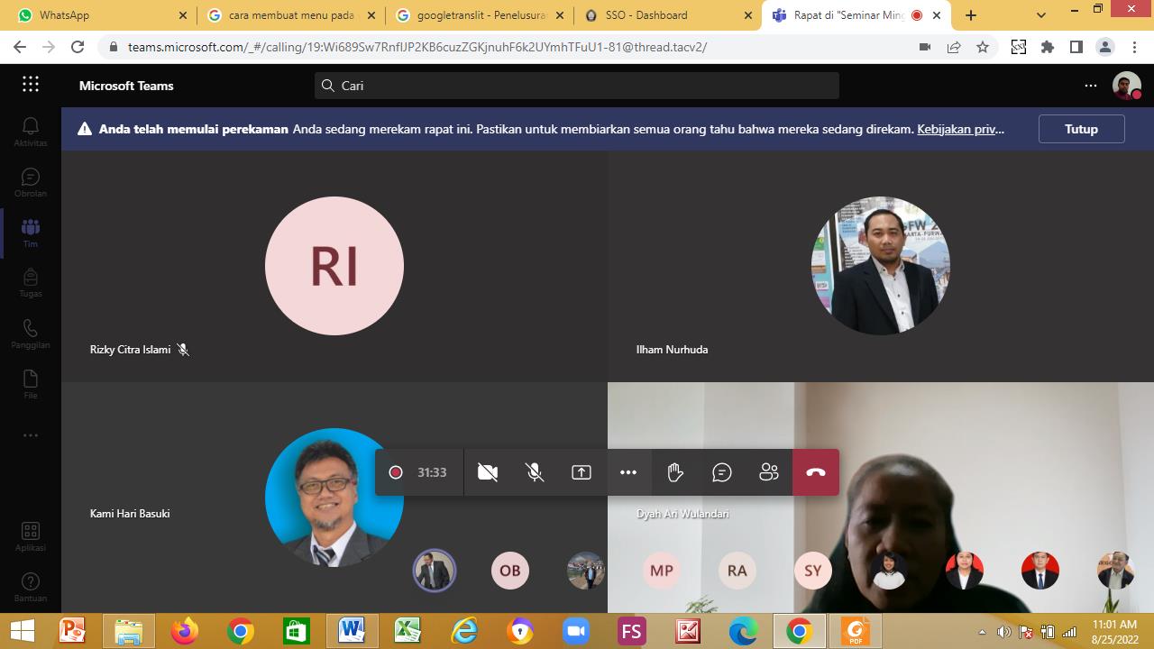Raise hand in the meeting
1154x649 pixels.
click(x=675, y=472)
